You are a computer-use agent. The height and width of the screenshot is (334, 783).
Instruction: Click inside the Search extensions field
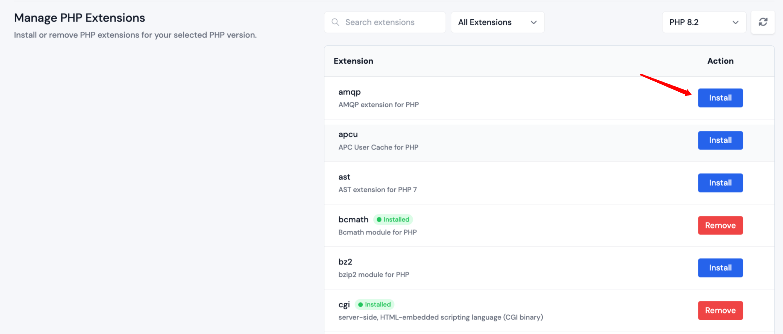click(384, 22)
